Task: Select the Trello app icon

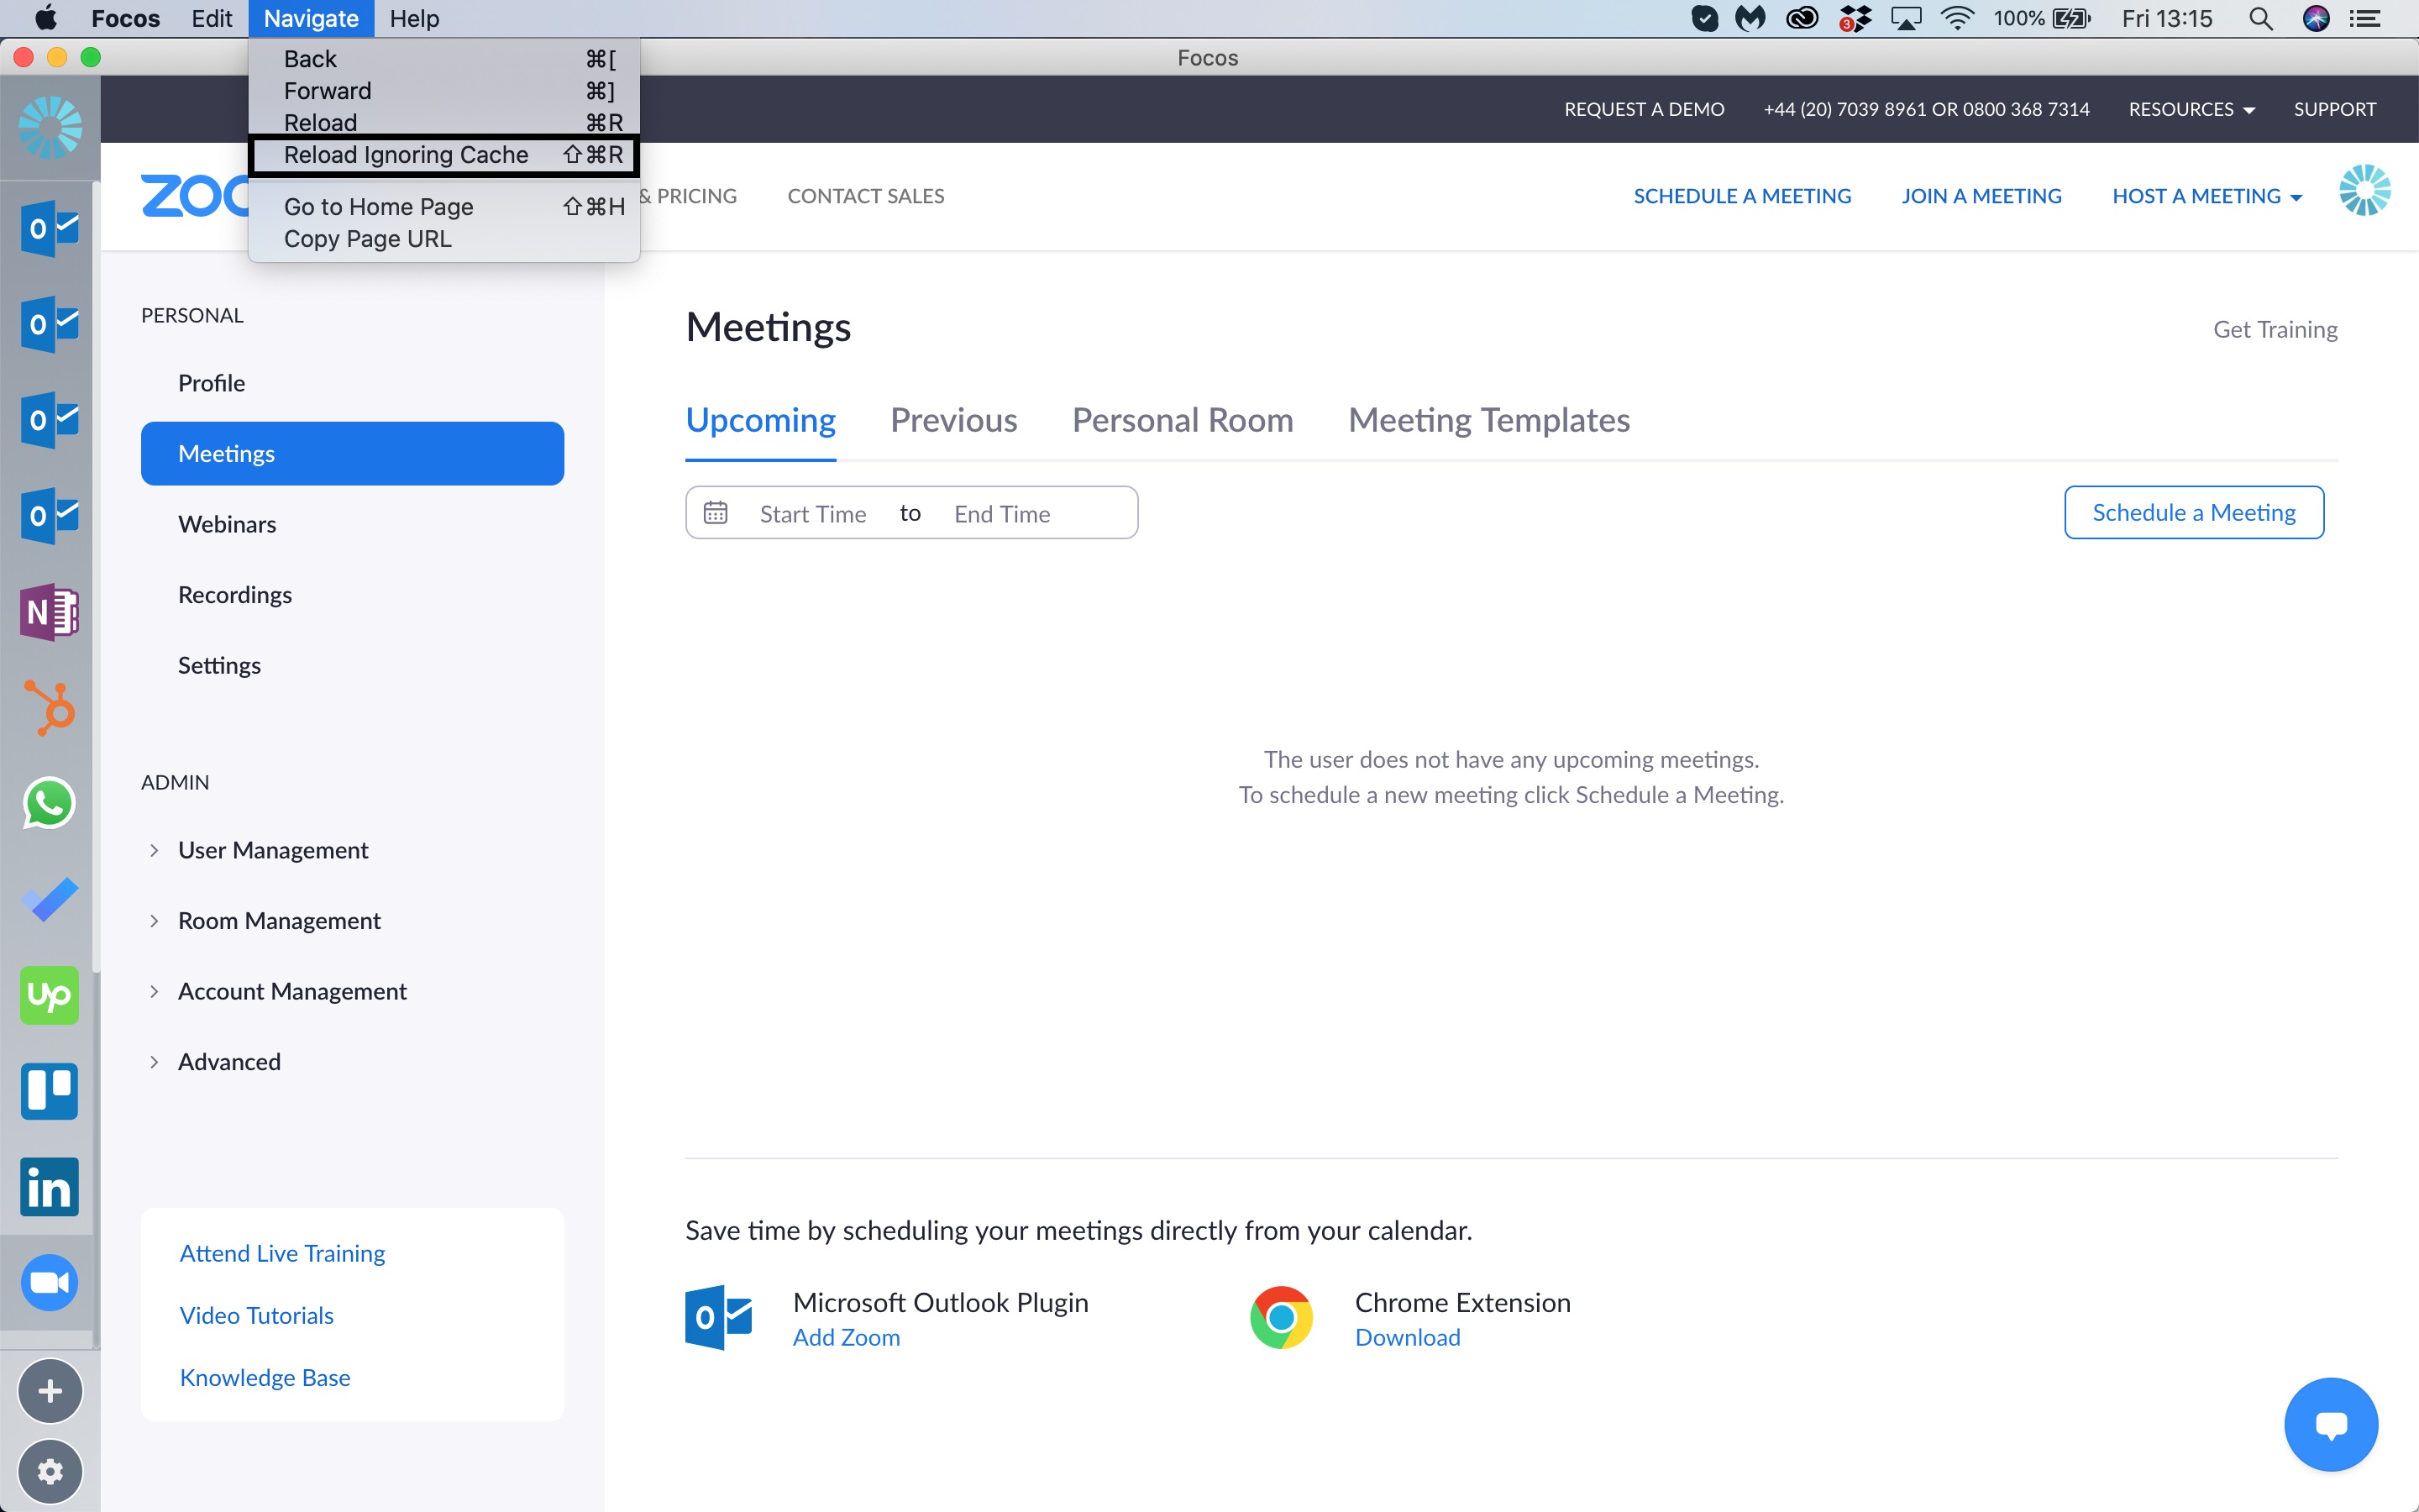Action: 49,1091
